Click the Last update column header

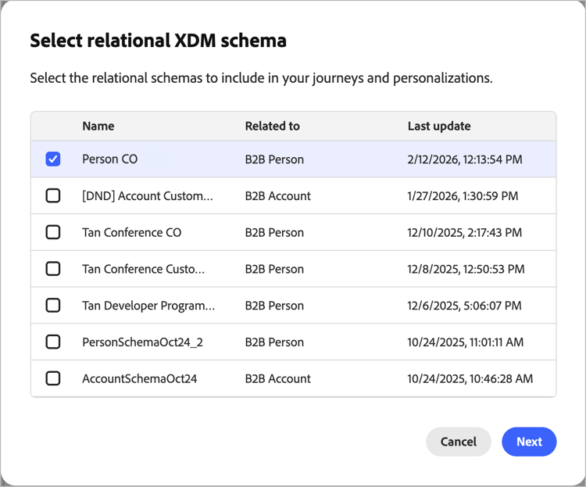(439, 126)
